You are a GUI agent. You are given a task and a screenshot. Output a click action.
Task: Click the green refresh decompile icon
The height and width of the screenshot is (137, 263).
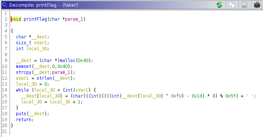219,5
